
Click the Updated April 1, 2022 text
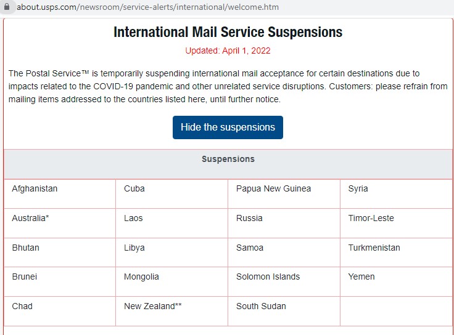[x=228, y=50]
